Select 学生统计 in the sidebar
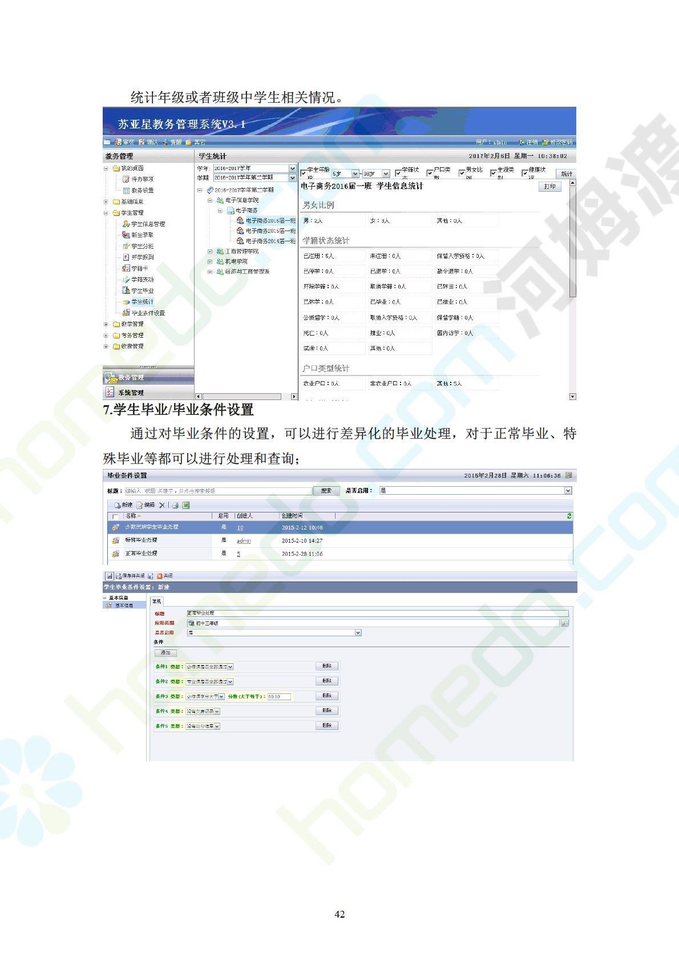The width and height of the screenshot is (679, 961). point(138,302)
